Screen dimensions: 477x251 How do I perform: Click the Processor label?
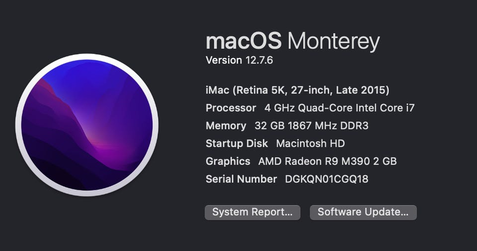click(231, 108)
